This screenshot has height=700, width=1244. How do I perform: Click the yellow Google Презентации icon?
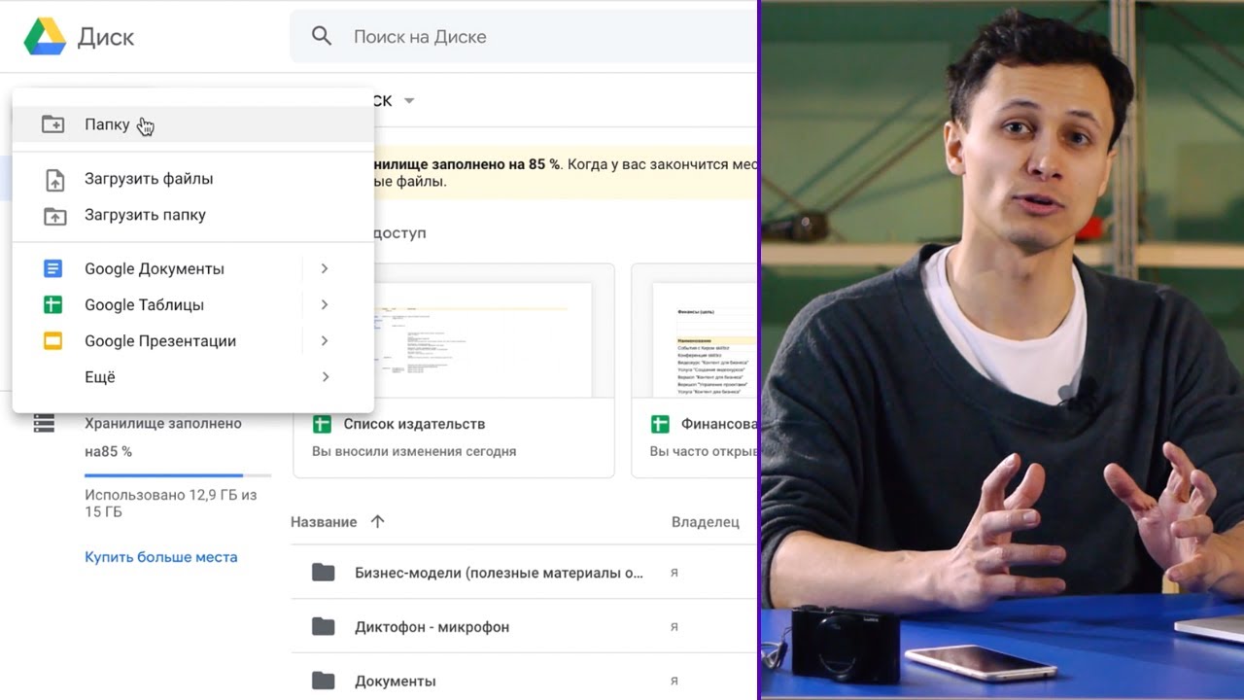click(x=52, y=341)
